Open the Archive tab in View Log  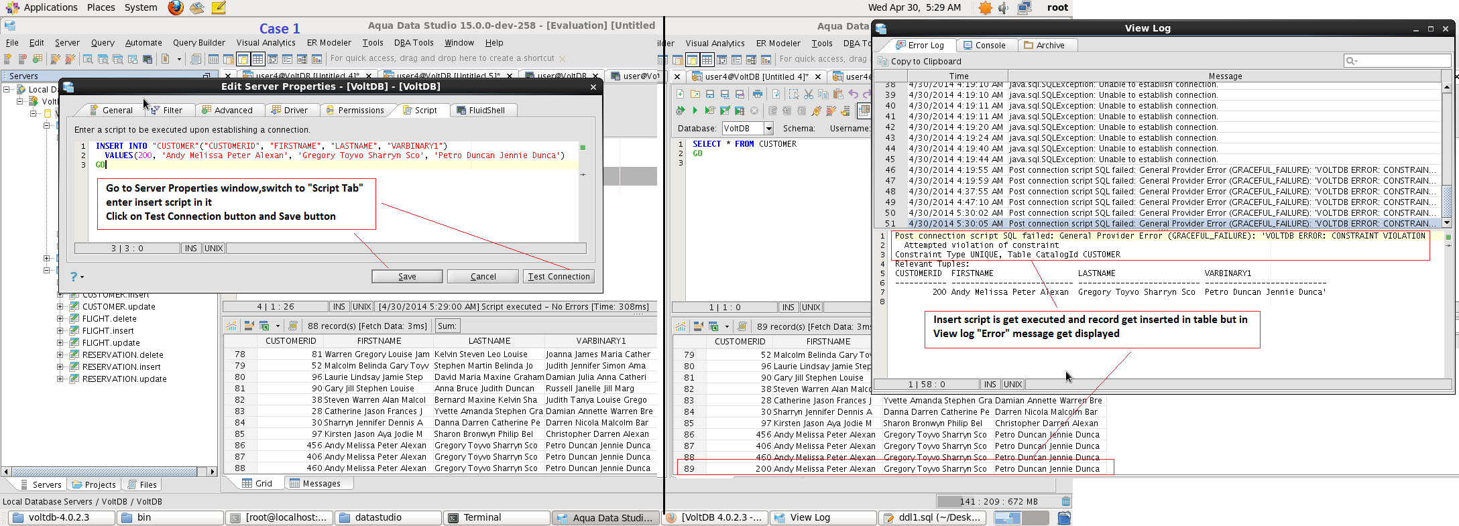tap(1045, 45)
